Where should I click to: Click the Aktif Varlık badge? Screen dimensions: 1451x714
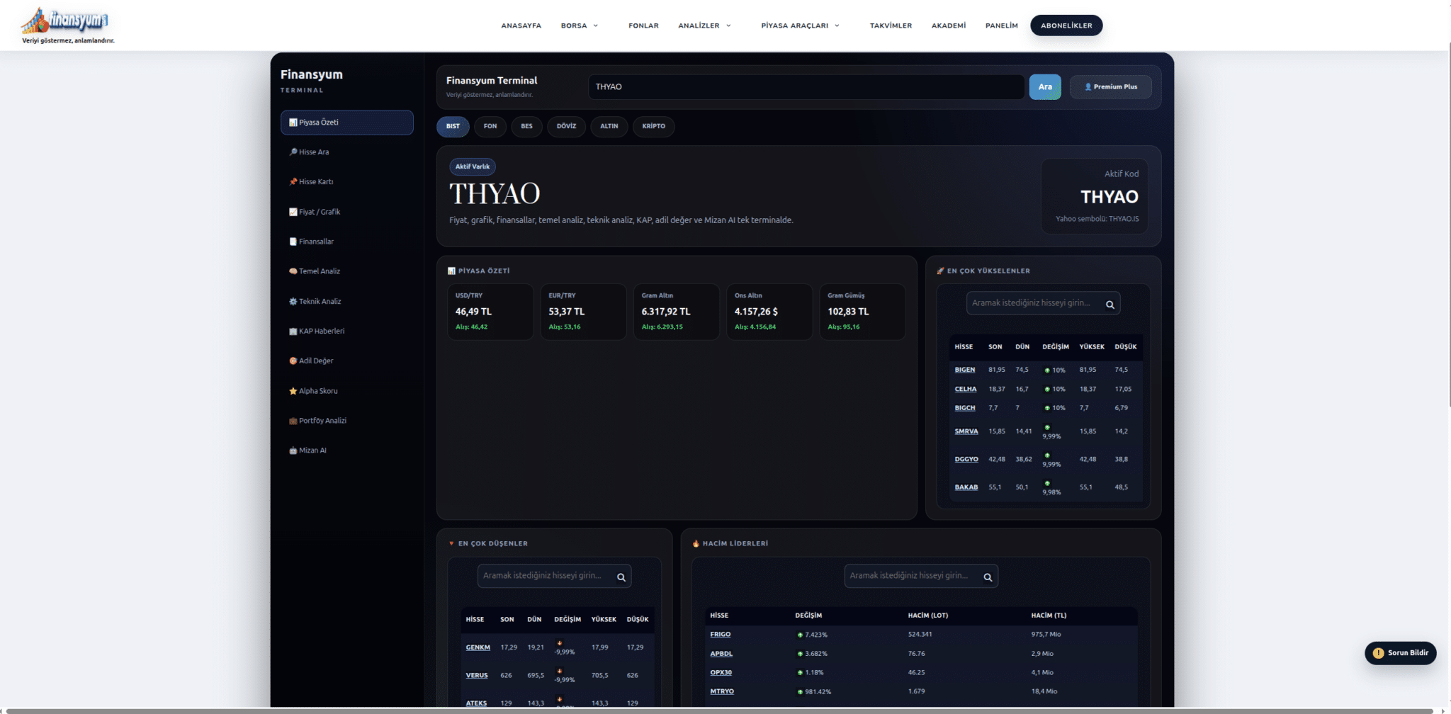(473, 166)
